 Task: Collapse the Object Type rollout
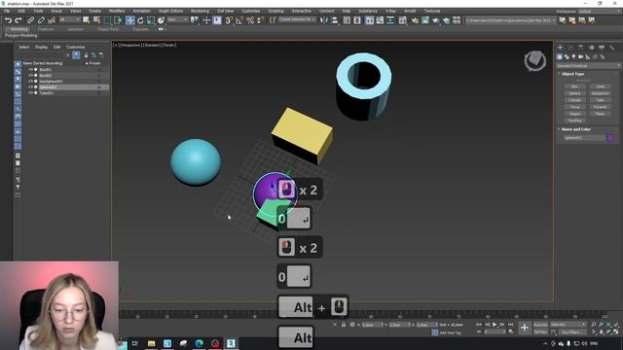point(572,74)
